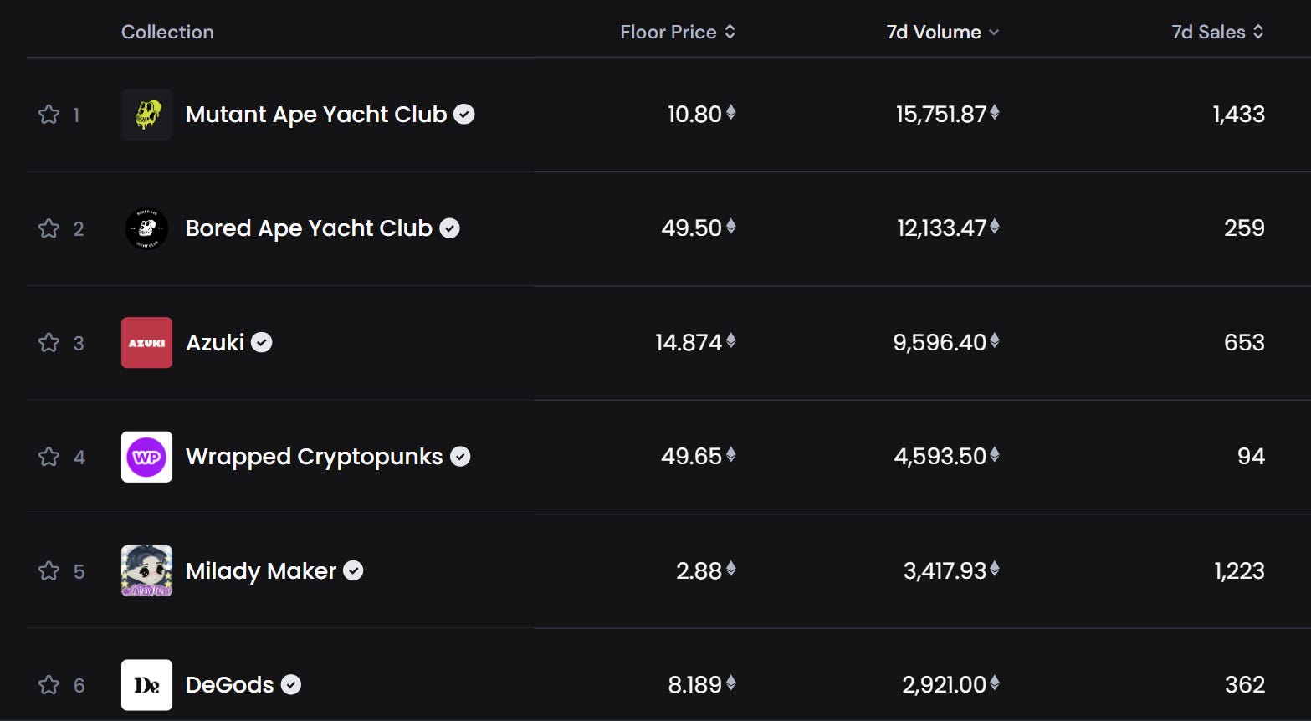Star the DeGods collection
This screenshot has height=721, width=1311.
point(49,685)
